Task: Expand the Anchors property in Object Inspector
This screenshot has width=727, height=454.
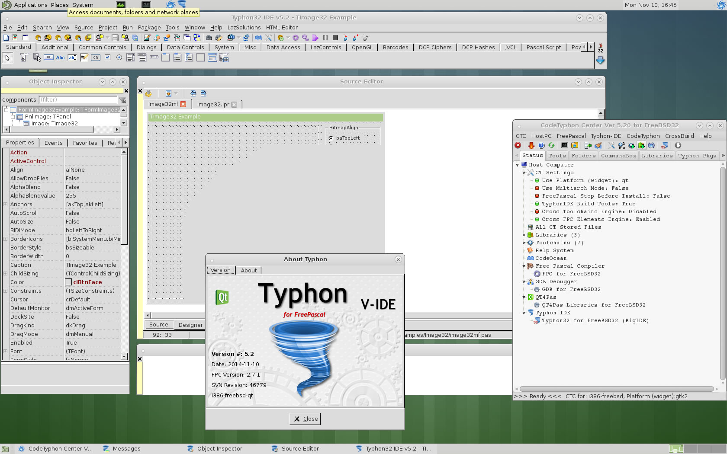Action: click(5, 204)
